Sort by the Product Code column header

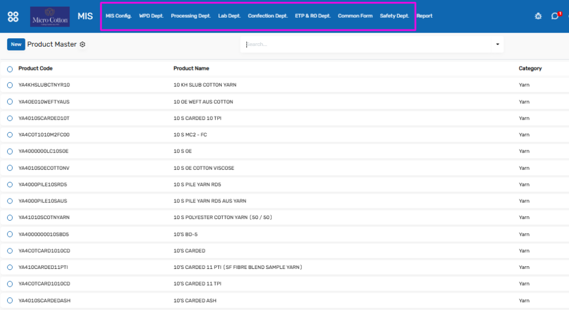pyautogui.click(x=36, y=69)
